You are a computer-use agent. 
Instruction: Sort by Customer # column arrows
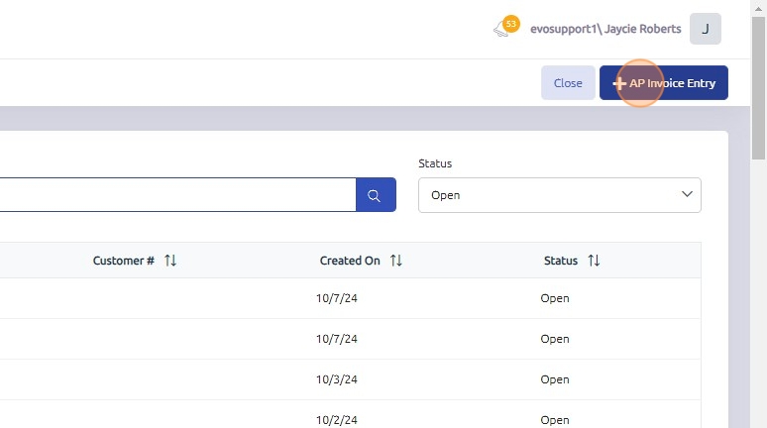tap(170, 261)
